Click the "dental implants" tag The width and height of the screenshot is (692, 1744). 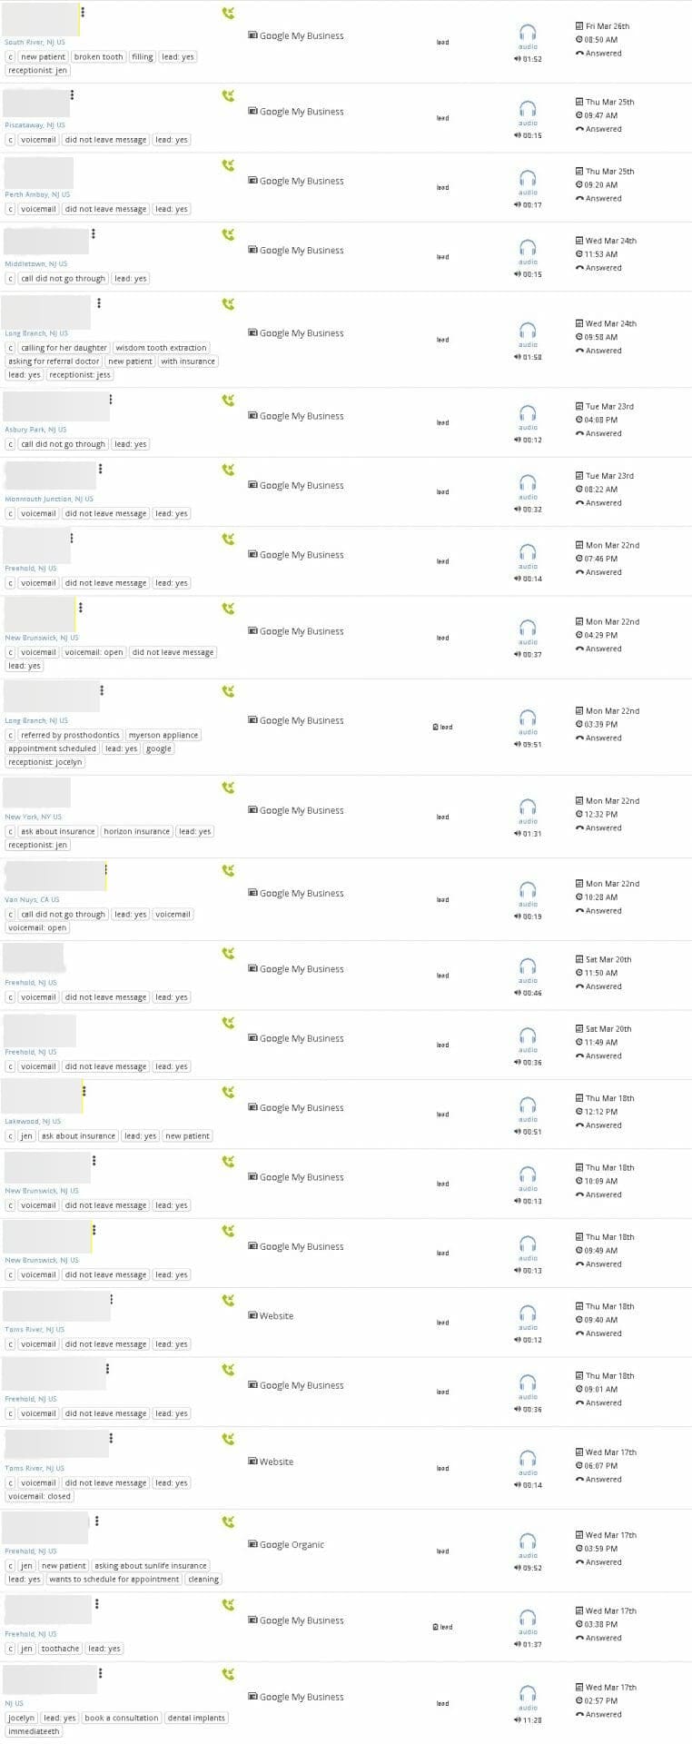(196, 1718)
